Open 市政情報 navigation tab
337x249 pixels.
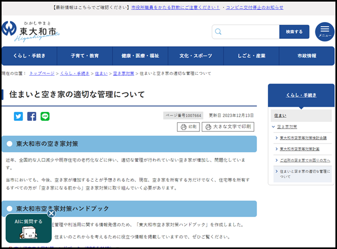306,56
